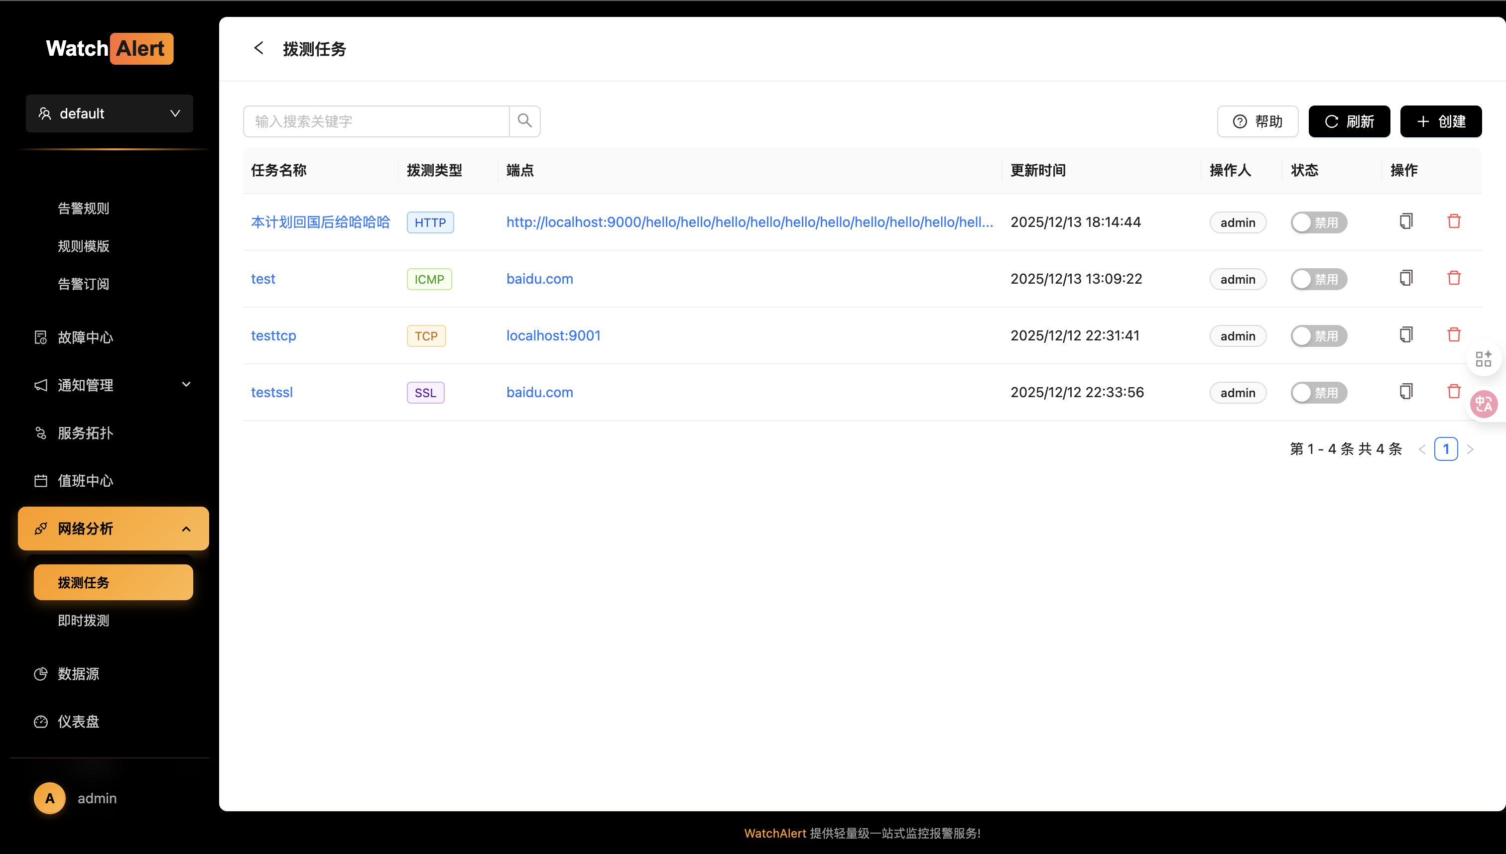
Task: Click the ICMP type tag
Action: (x=429, y=279)
